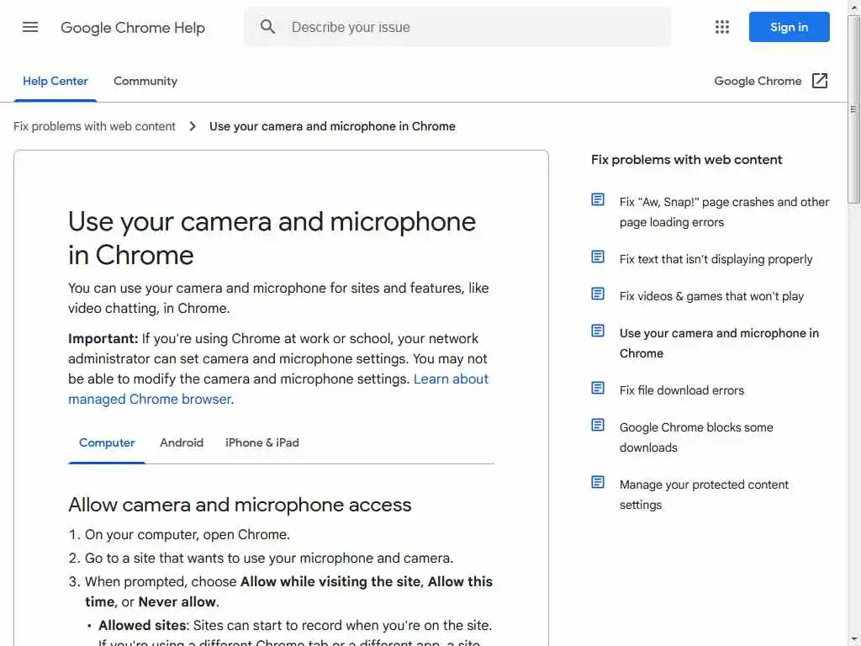This screenshot has height=646, width=861.
Task: Click article icon for file download errors
Action: [598, 388]
